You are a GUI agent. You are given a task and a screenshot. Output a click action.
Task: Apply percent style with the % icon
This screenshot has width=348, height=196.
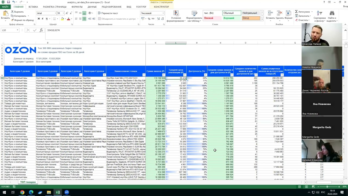149,19
